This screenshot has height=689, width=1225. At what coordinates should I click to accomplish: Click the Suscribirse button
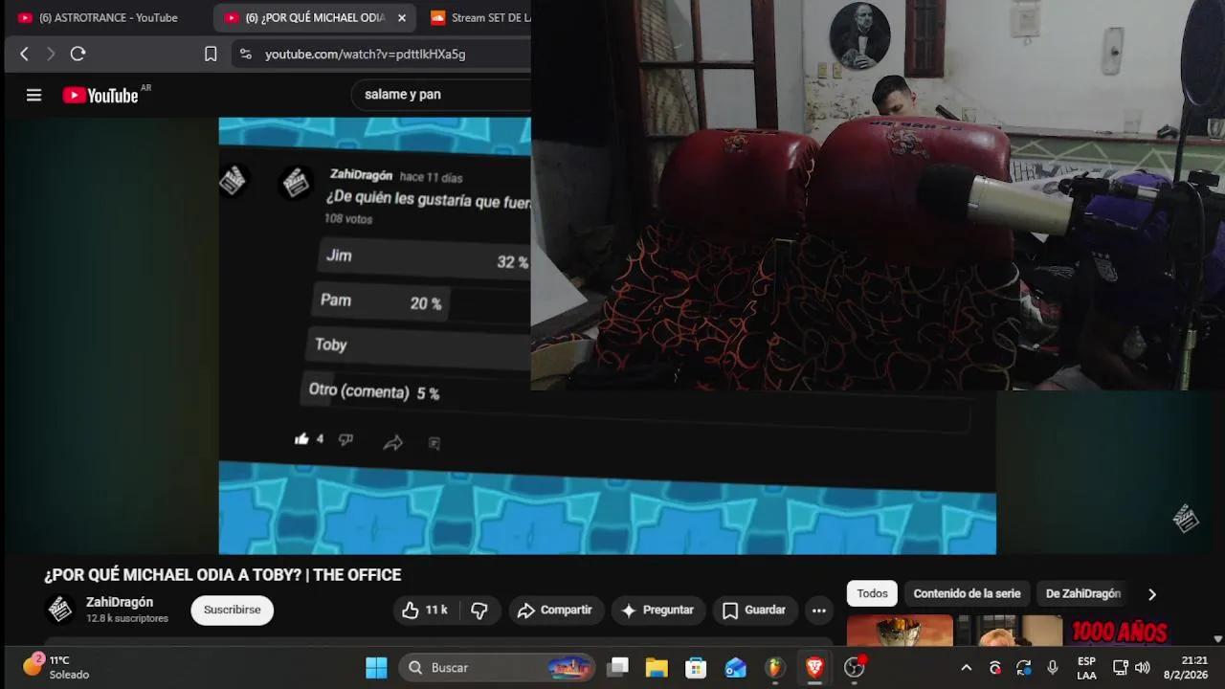(x=232, y=610)
